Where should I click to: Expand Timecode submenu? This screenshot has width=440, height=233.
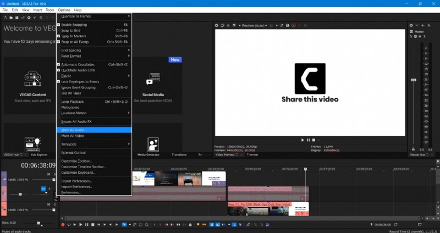[x=94, y=144]
